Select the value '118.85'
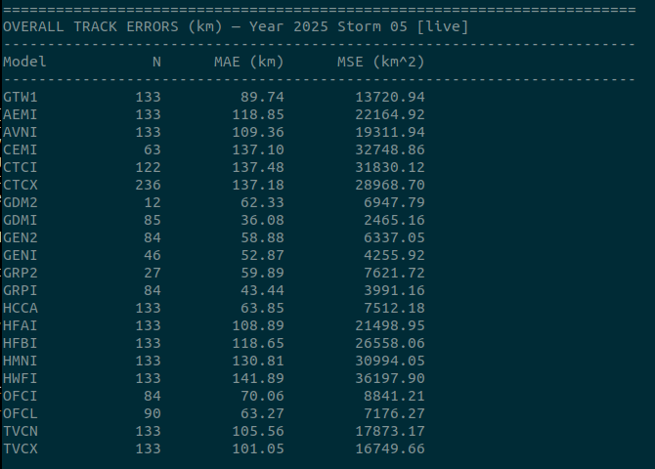The width and height of the screenshot is (655, 469). point(258,114)
